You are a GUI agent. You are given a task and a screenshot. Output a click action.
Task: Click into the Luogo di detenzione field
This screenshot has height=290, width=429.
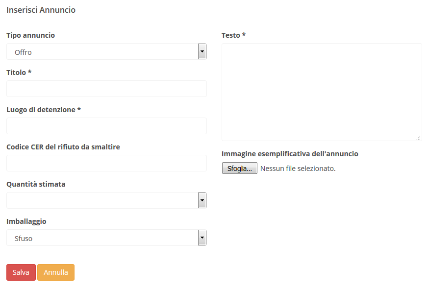click(106, 126)
